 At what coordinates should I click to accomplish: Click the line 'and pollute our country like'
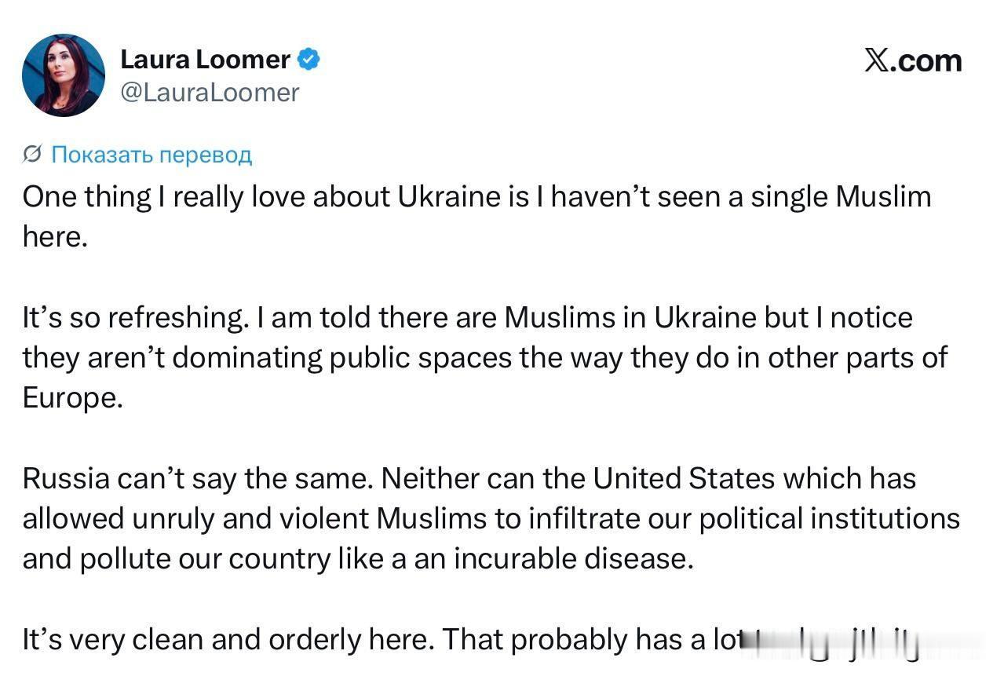click(x=359, y=558)
